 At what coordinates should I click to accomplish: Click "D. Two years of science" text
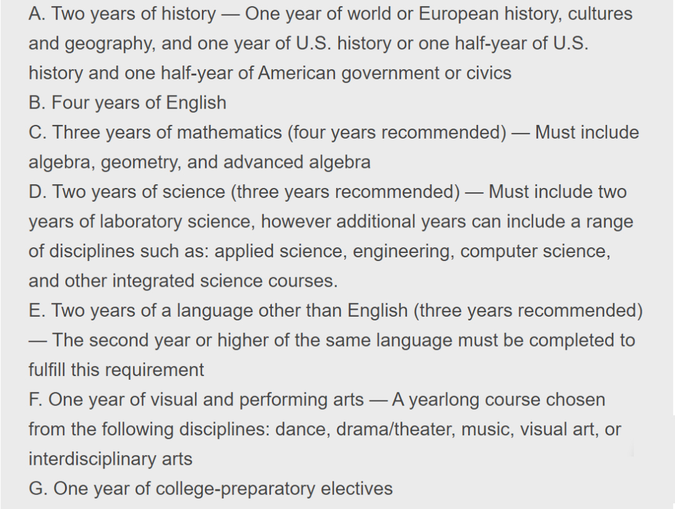[127, 192]
